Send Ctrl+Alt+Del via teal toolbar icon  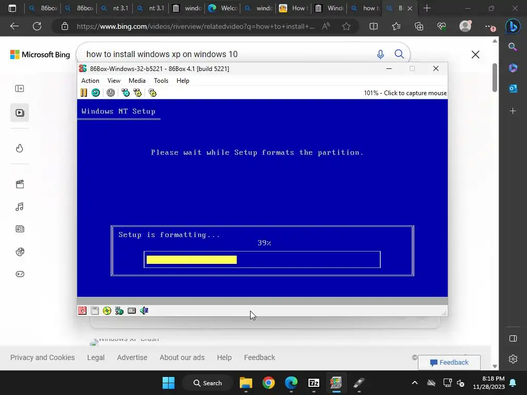coord(126,93)
